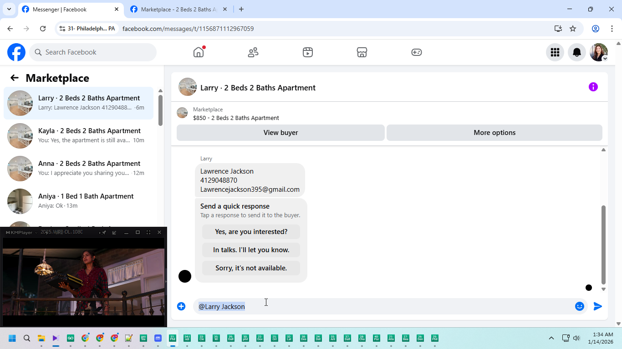Click the network icon in system tray
Image resolution: width=622 pixels, height=349 pixels.
[566, 338]
